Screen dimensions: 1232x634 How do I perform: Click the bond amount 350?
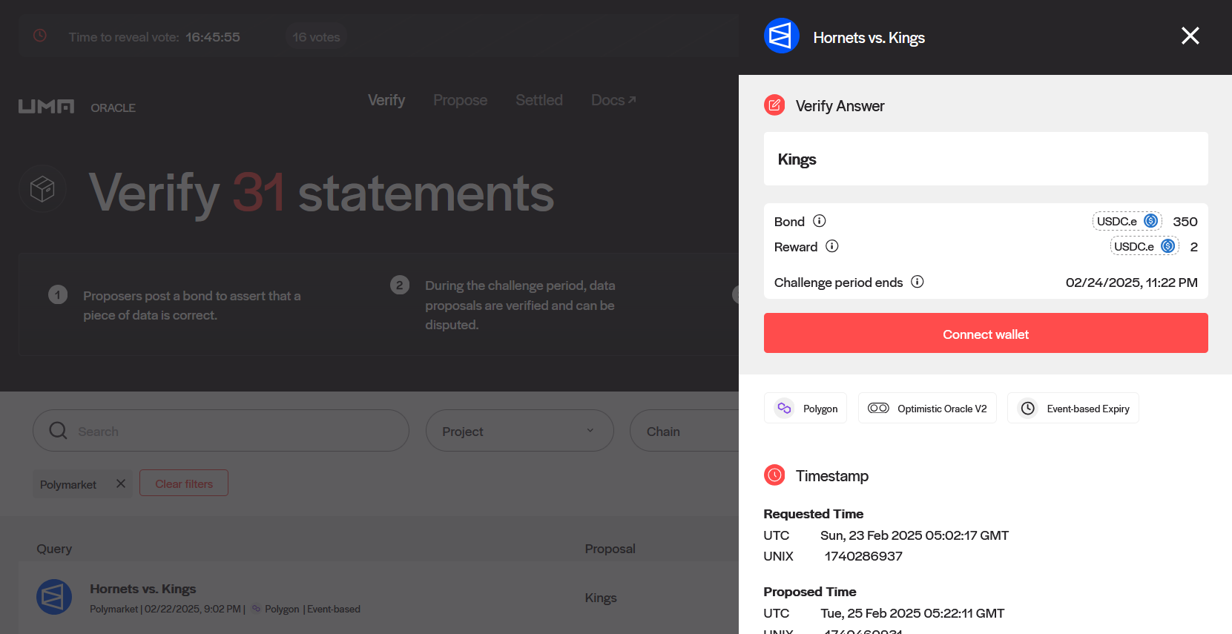click(1185, 222)
